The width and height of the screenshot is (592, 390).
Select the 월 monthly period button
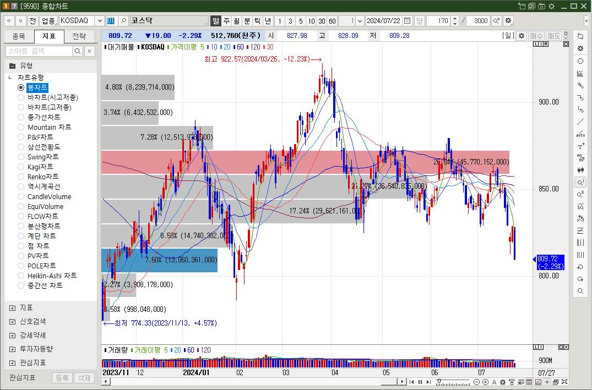point(236,21)
